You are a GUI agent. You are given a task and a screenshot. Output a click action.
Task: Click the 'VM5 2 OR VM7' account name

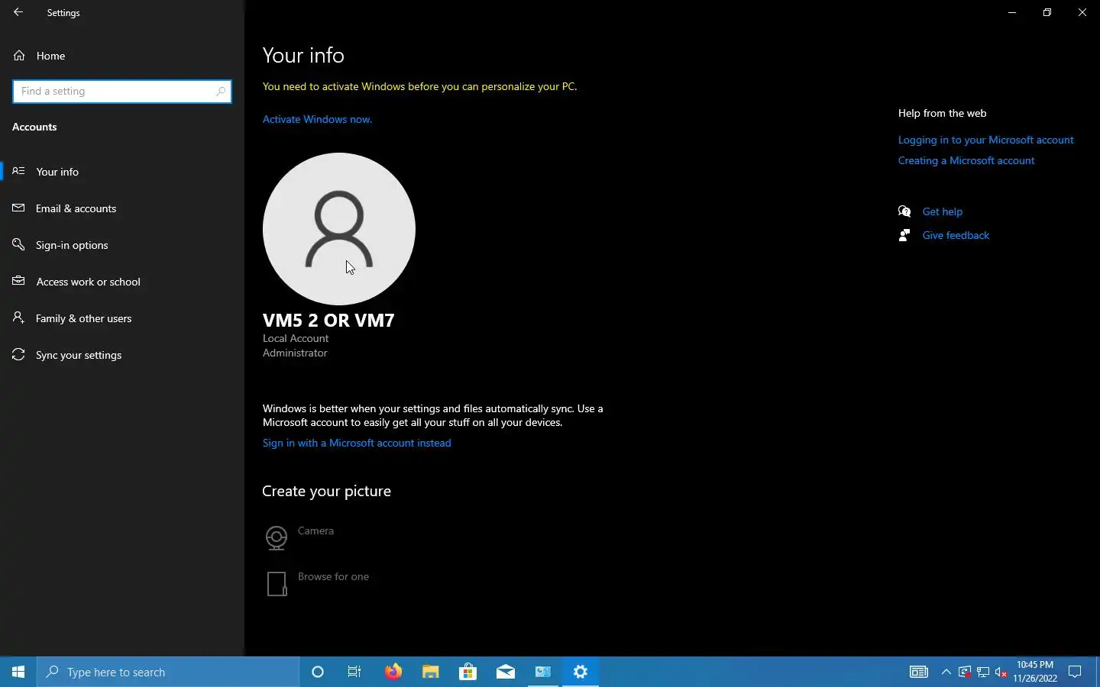pyautogui.click(x=328, y=320)
